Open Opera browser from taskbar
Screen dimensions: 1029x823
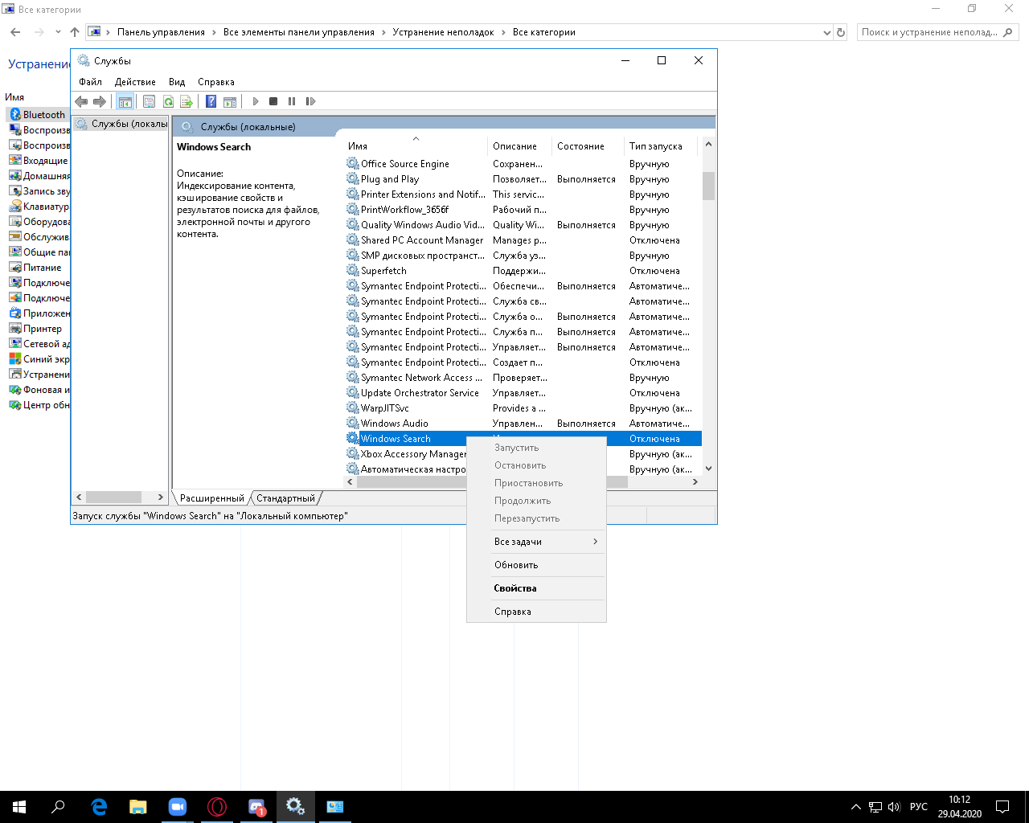tap(217, 807)
